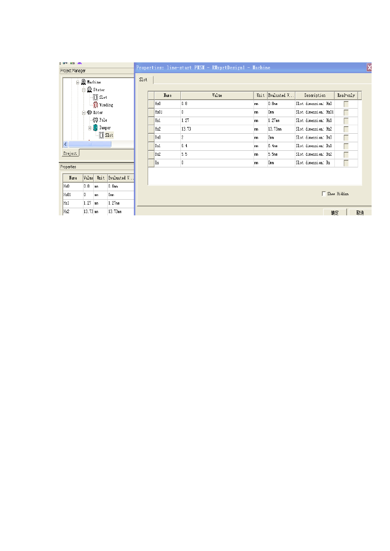390x551 pixels.
Task: Collapse the Machine tree node
Action: (x=78, y=82)
